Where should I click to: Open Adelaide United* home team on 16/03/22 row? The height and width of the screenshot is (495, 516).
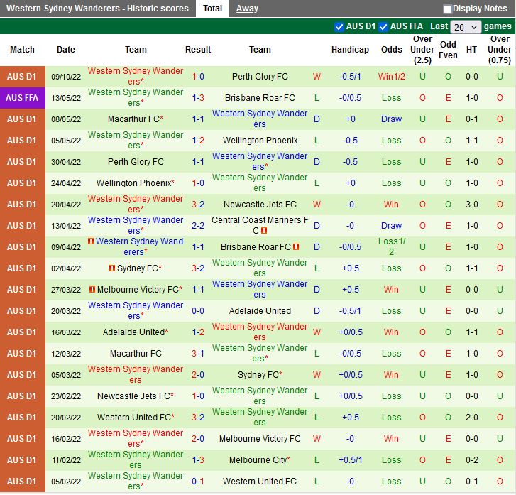pos(136,332)
